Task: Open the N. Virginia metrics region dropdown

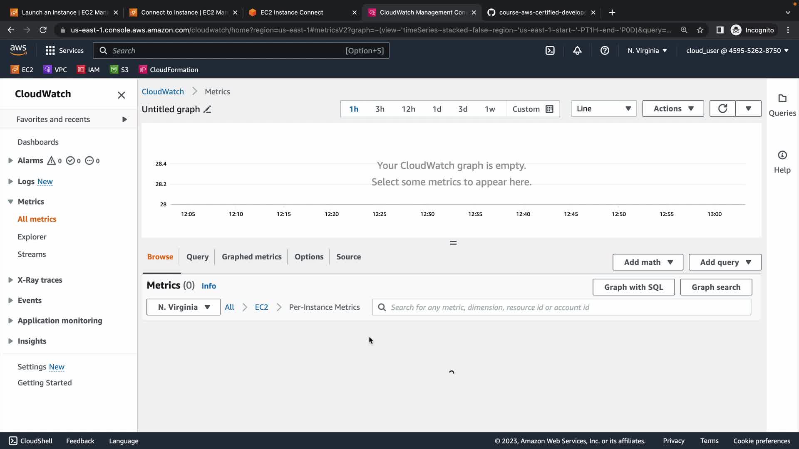Action: [183, 307]
